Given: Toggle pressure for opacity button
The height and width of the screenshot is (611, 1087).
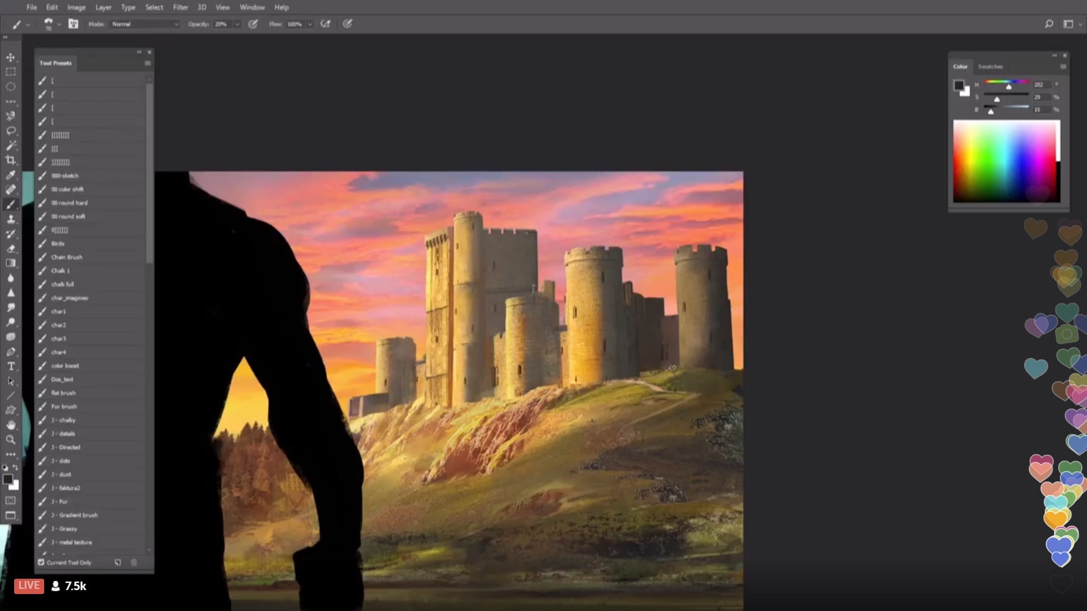Looking at the screenshot, I should (253, 24).
